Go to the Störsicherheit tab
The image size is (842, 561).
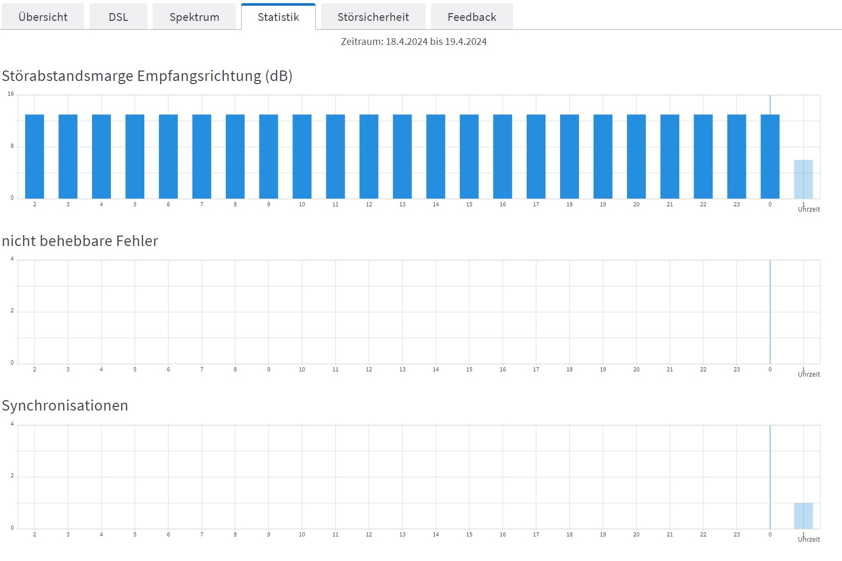pos(373,17)
